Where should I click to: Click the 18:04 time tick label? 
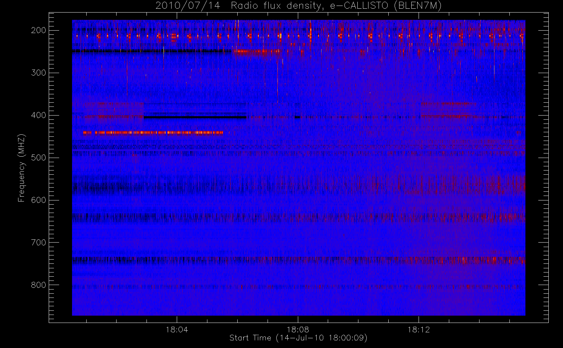[177, 329]
